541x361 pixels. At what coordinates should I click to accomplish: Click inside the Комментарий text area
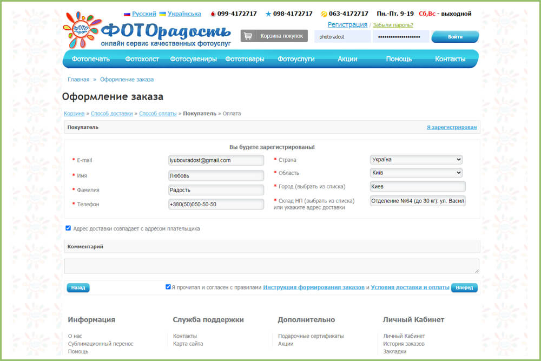click(270, 265)
